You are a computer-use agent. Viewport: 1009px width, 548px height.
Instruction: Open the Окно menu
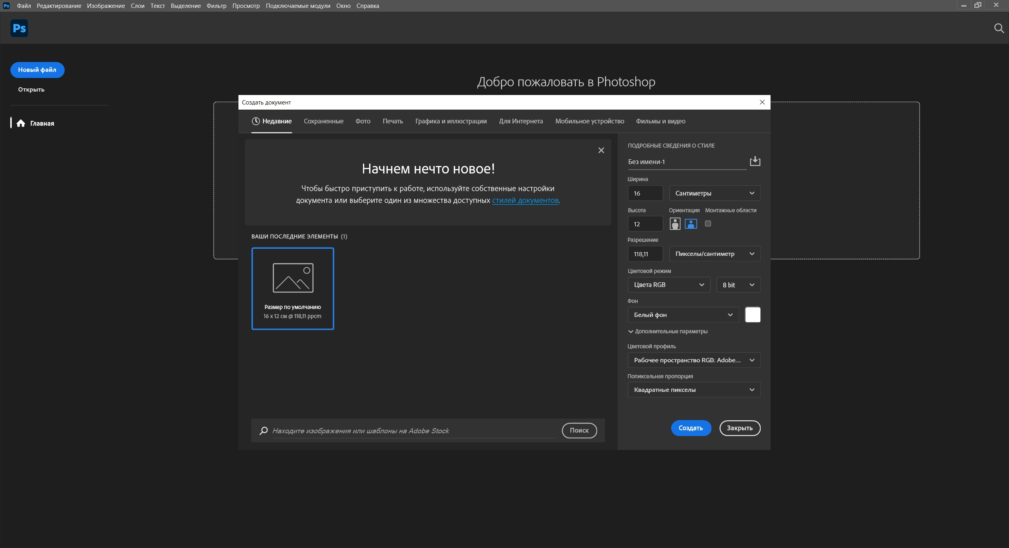click(343, 6)
